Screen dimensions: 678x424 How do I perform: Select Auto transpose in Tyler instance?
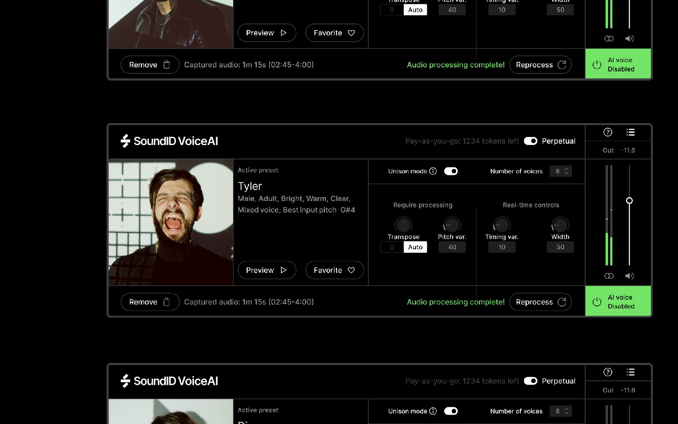[x=415, y=247]
